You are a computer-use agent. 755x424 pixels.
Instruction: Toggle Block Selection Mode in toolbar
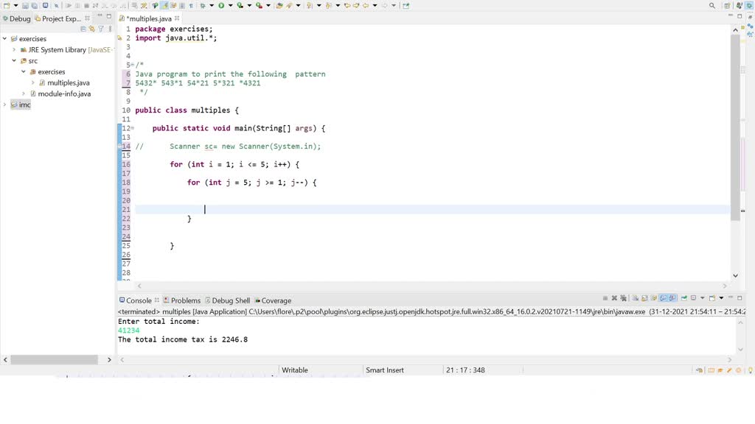pyautogui.click(x=181, y=6)
